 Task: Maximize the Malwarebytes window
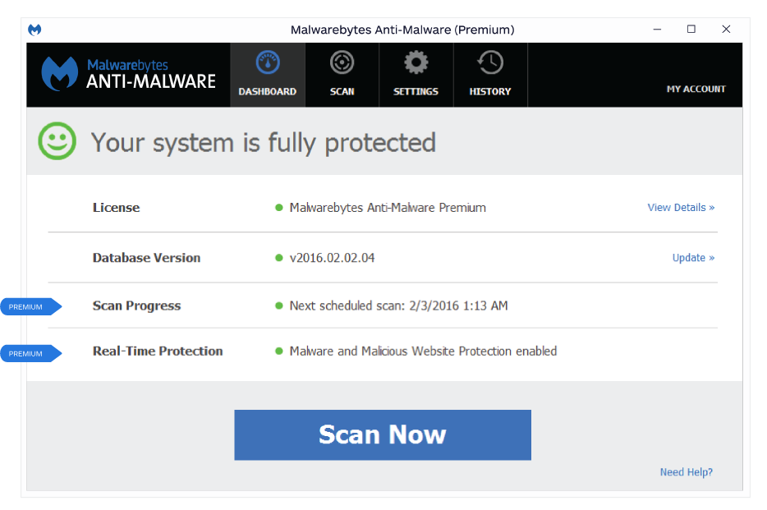tap(691, 30)
